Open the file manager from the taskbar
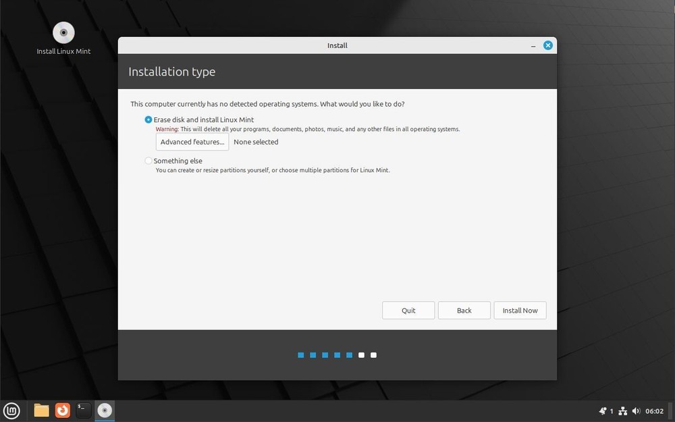The image size is (675, 422). 40,410
